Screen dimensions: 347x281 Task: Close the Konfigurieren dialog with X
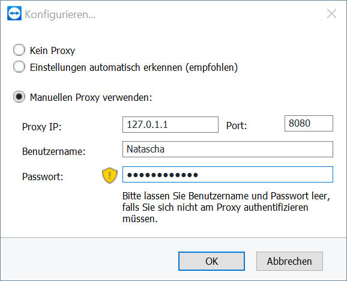(x=331, y=14)
